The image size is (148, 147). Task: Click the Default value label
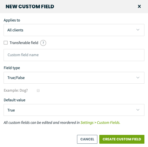tap(15, 100)
